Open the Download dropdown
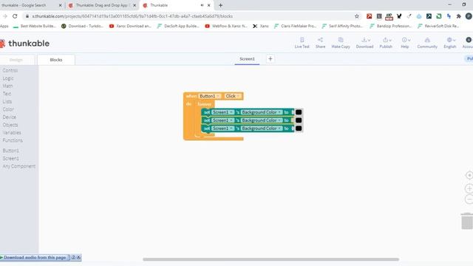Screen dimensions: 473x266 coord(364,43)
